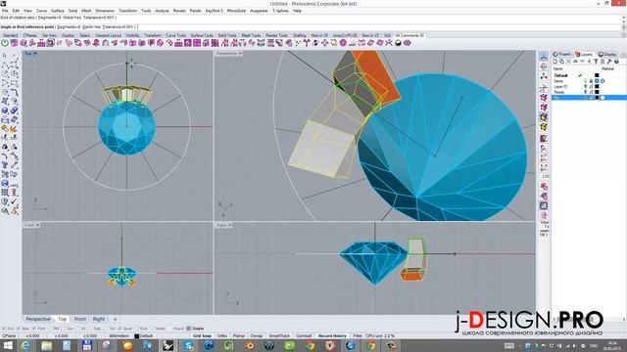Screen dimensions: 627x352
Task: Click the Windows Start button
Action: 8,345
